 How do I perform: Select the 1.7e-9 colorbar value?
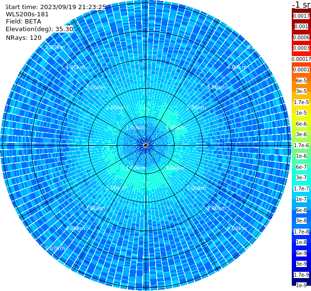pyautogui.click(x=301, y=275)
